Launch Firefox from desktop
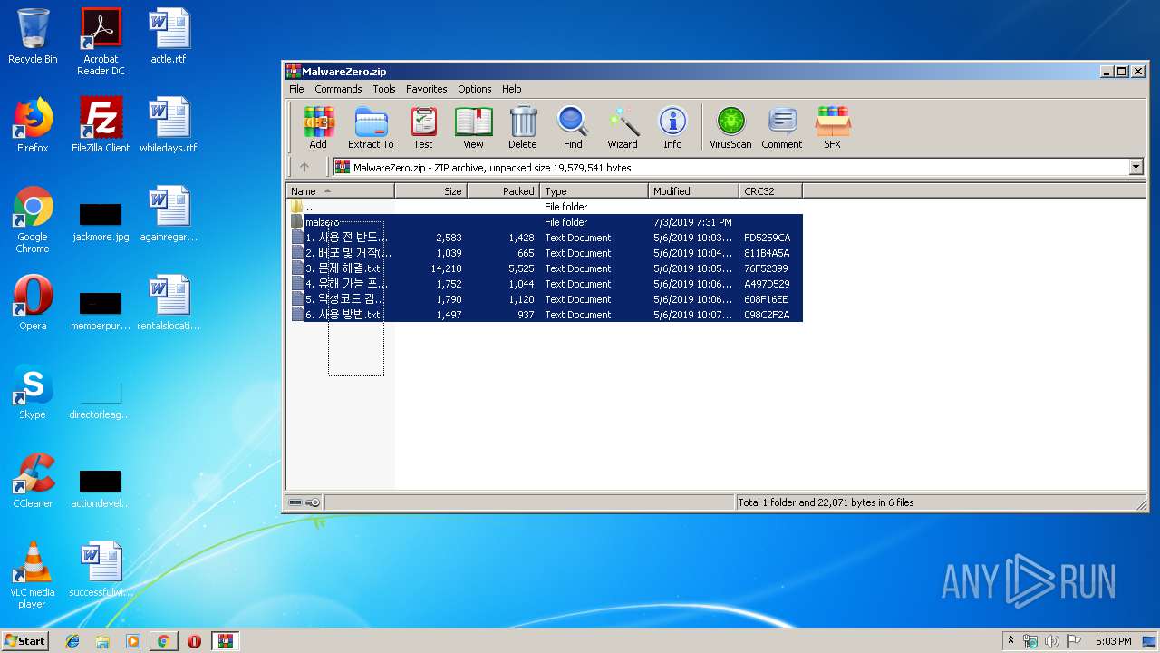The width and height of the screenshot is (1160, 653). coord(33,124)
